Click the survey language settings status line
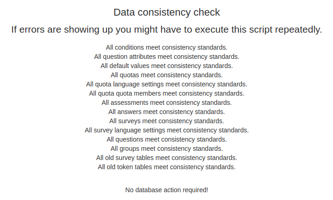 click(x=166, y=130)
